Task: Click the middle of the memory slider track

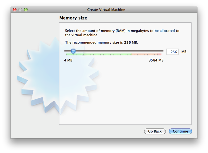Action: 114,51
